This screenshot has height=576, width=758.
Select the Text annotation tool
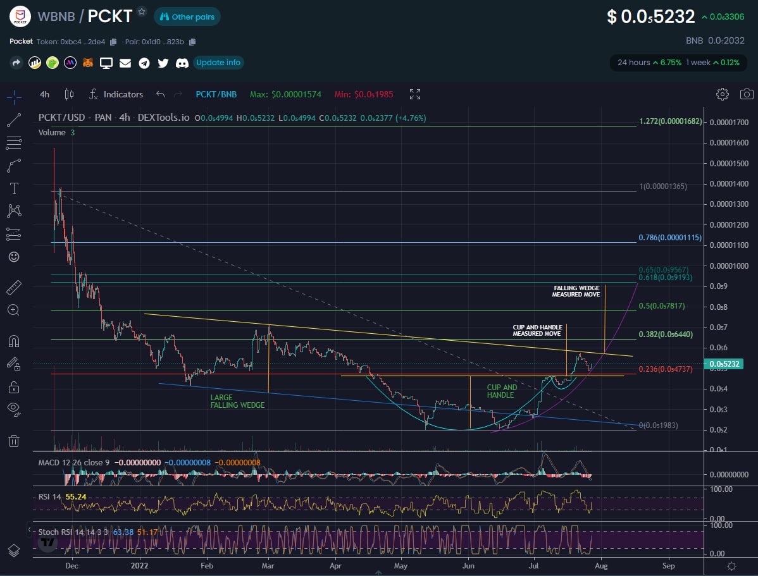click(14, 188)
